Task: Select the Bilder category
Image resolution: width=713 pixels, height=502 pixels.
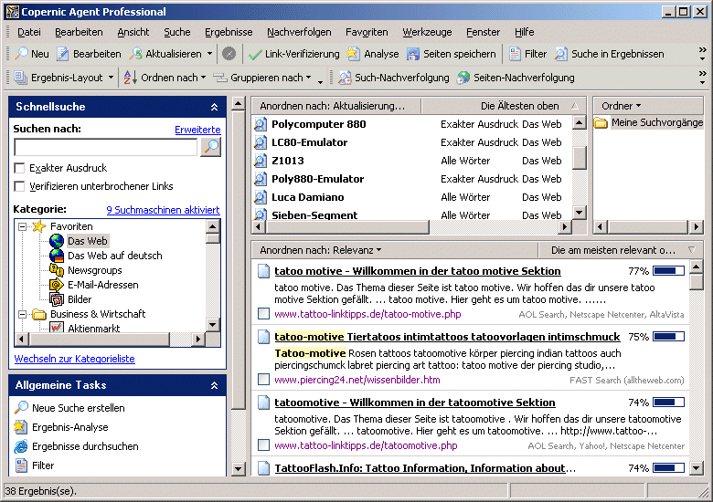Action: tap(80, 299)
